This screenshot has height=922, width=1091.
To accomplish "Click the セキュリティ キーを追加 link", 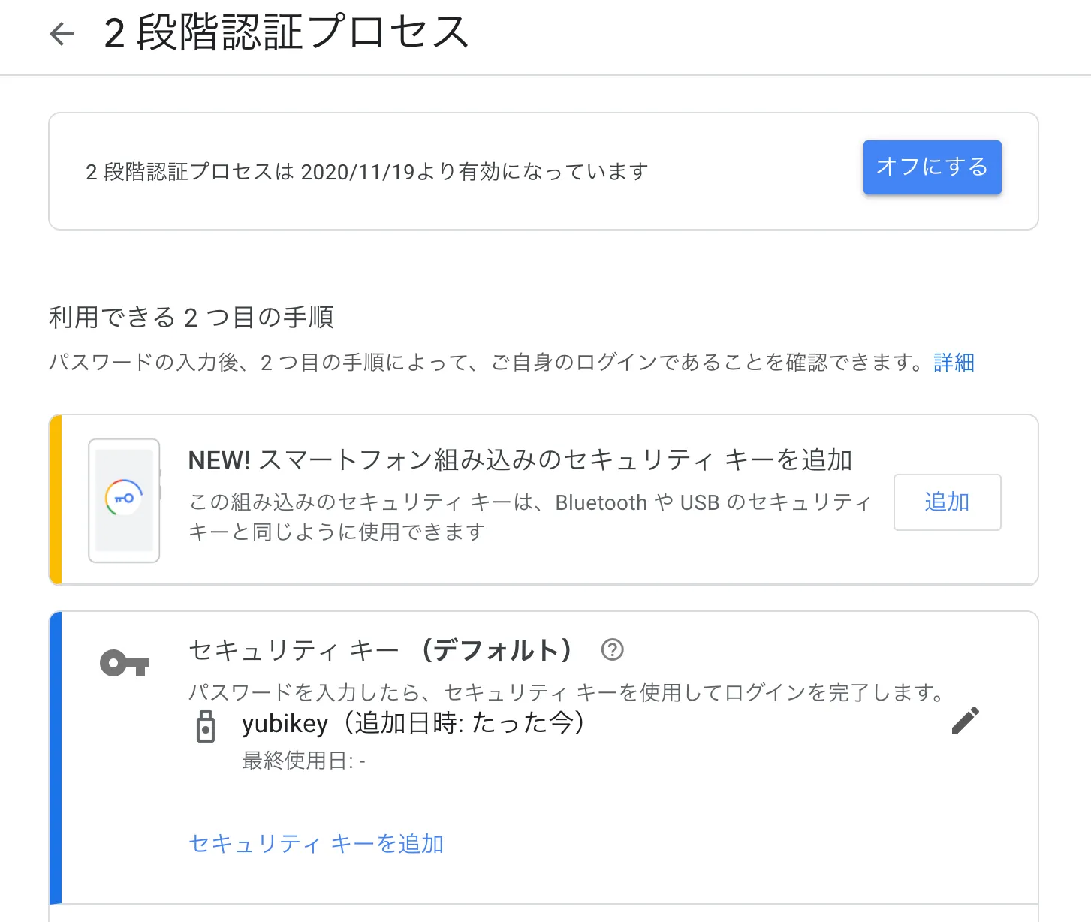I will click(x=316, y=844).
